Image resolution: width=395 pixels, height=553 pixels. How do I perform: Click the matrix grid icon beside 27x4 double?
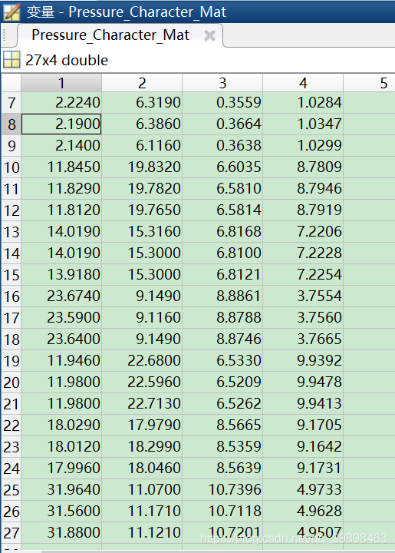[12, 59]
